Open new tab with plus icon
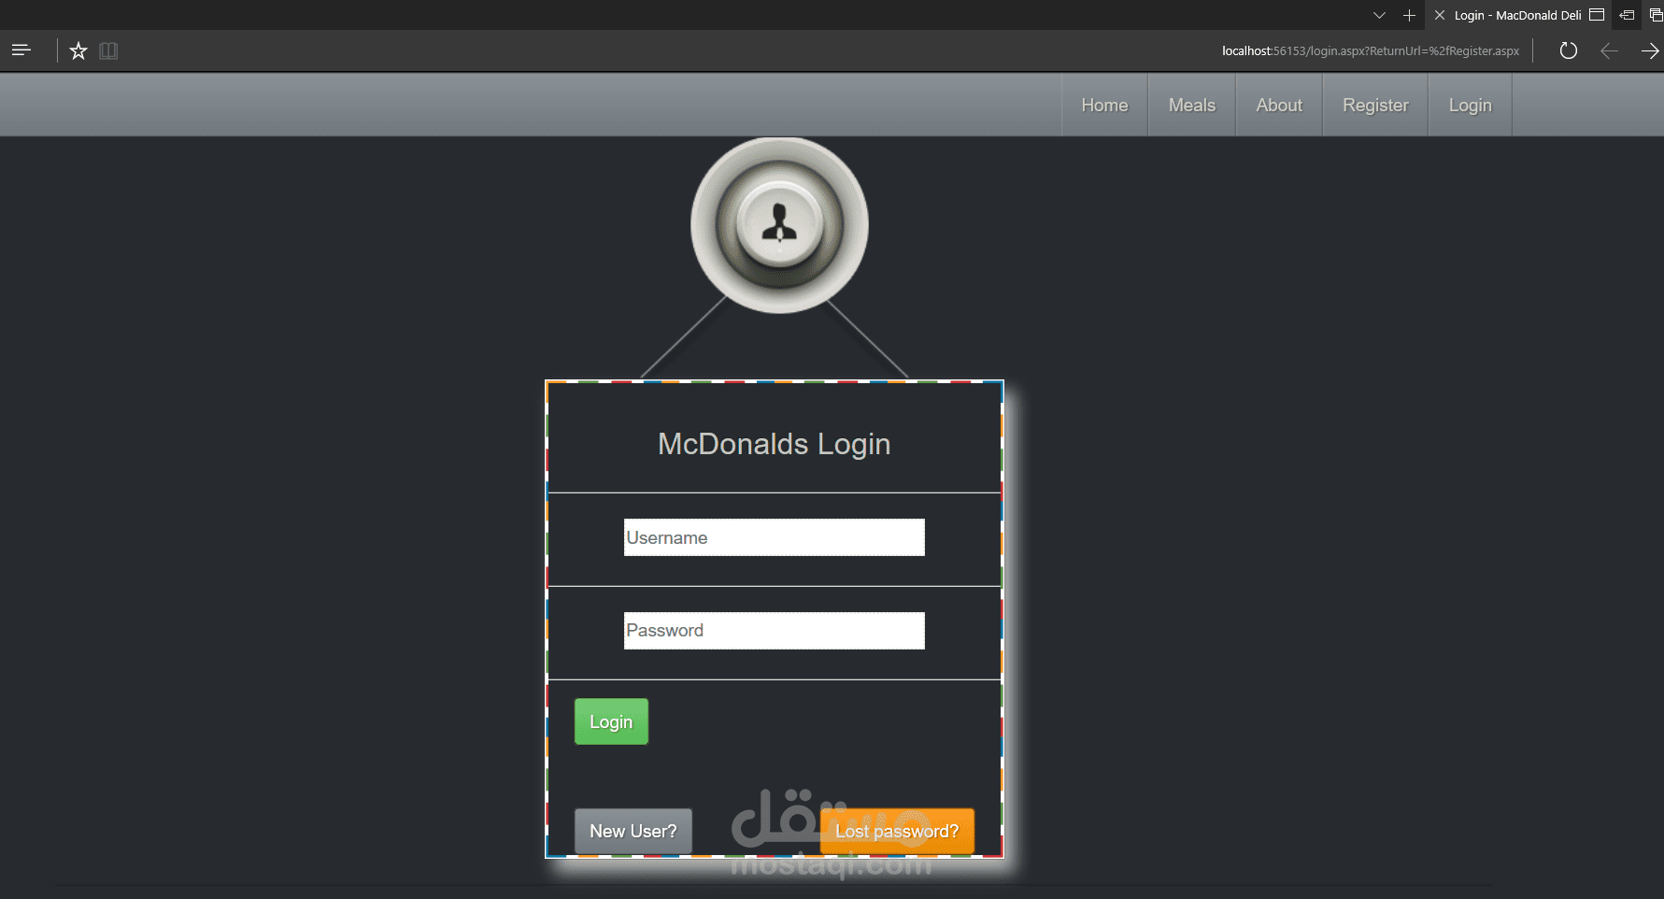 pos(1409,15)
